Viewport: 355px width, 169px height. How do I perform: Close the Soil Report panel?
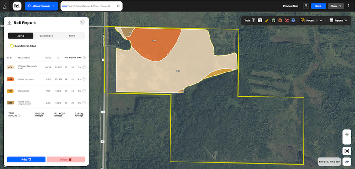[83, 22]
